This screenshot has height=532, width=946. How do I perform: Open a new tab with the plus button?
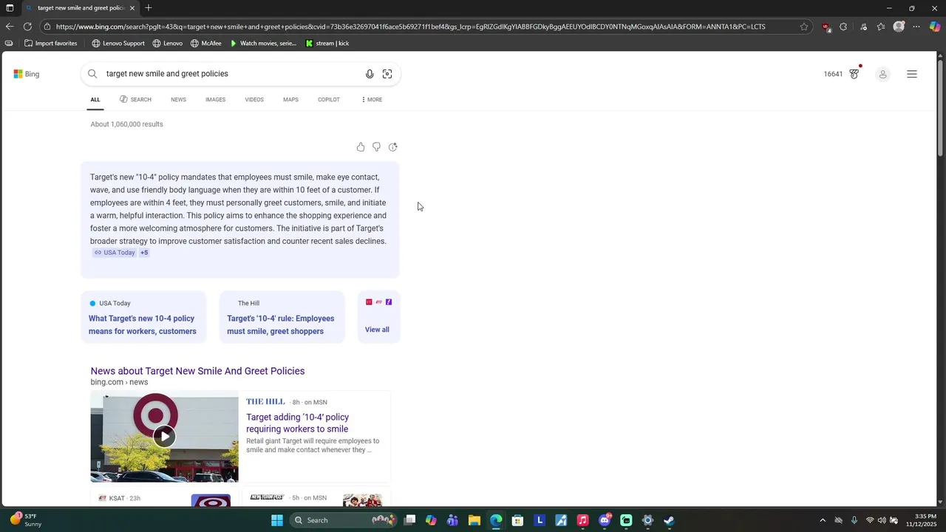pyautogui.click(x=149, y=8)
